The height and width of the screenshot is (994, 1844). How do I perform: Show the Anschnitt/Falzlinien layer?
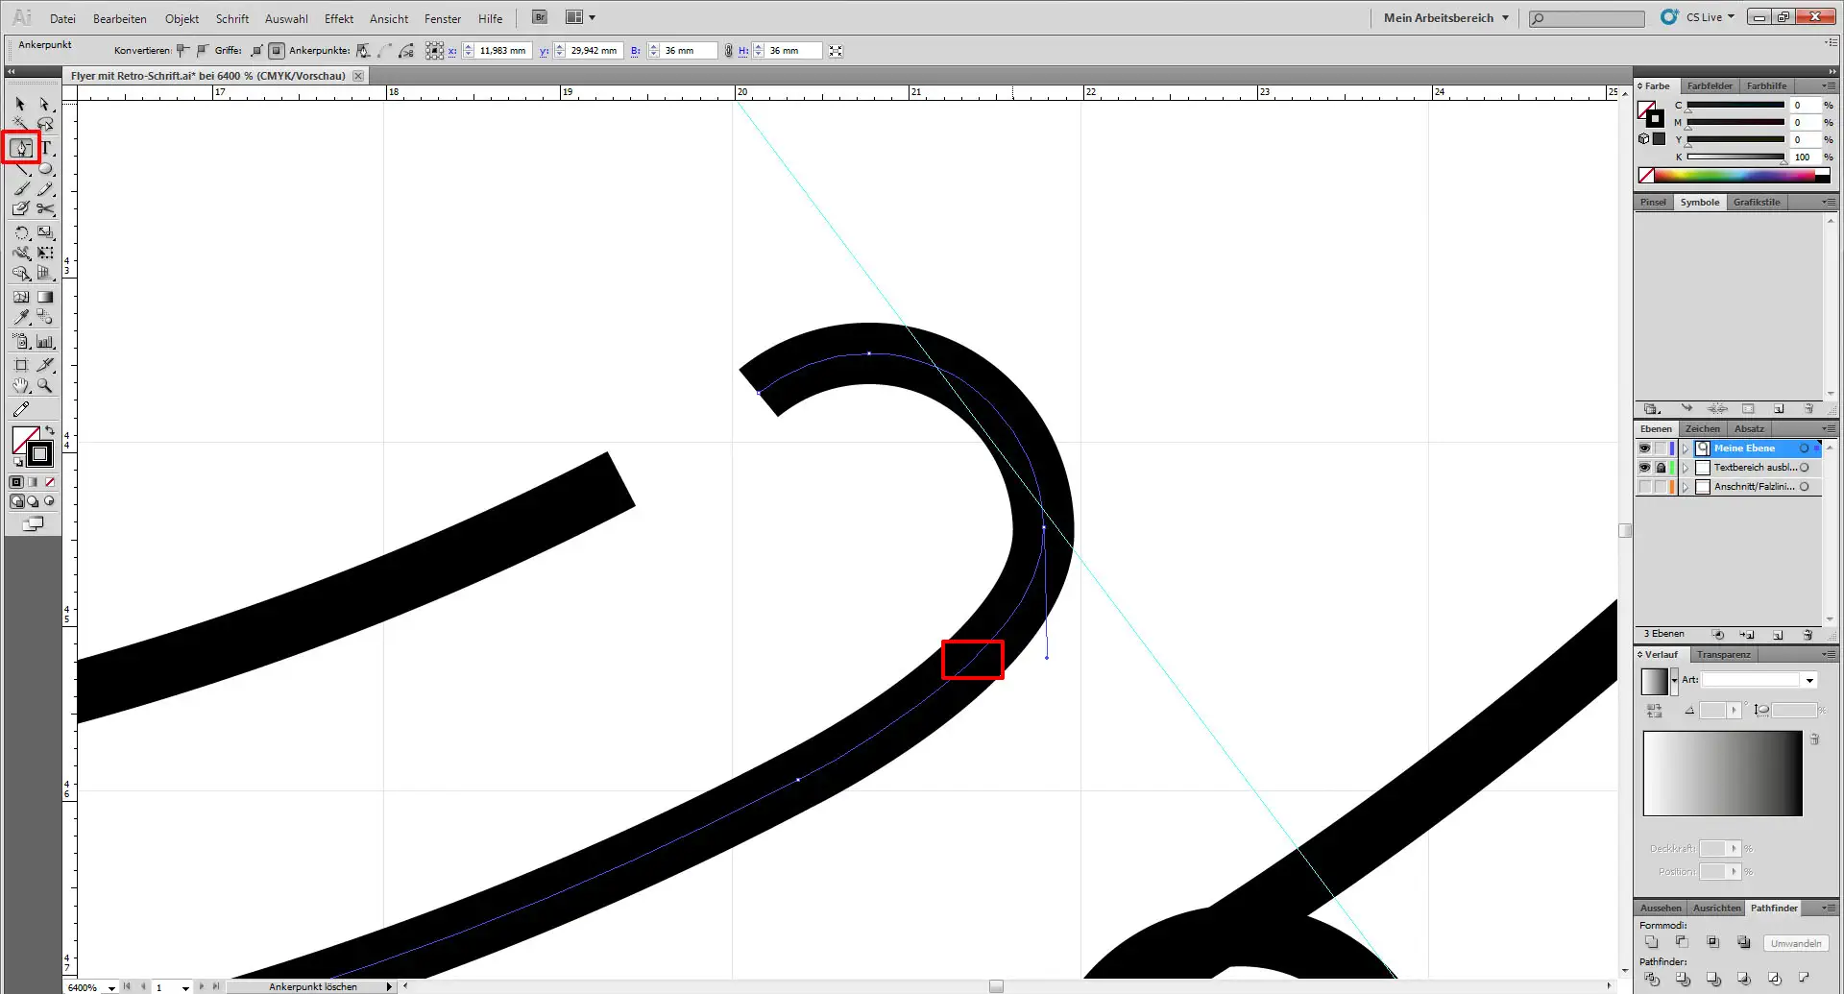click(x=1644, y=487)
